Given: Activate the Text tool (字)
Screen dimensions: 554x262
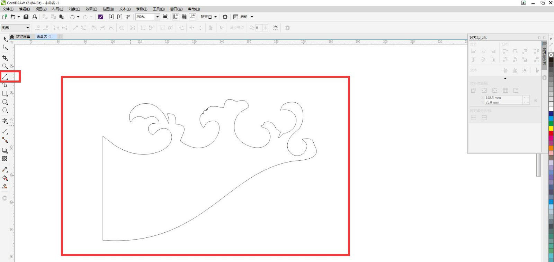Looking at the screenshot, I should [x=5, y=121].
